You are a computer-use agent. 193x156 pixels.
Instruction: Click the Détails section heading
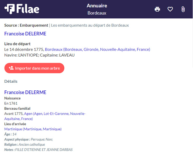coord(11,81)
